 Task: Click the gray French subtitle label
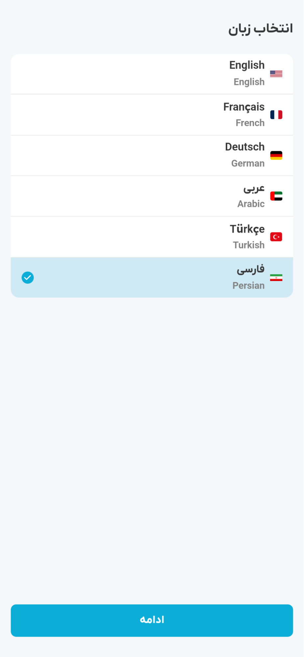pos(250,123)
